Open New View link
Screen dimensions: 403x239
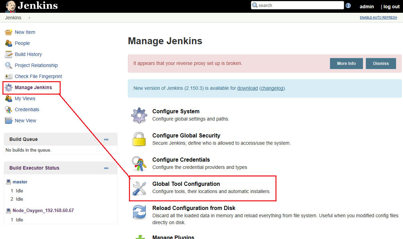click(26, 121)
